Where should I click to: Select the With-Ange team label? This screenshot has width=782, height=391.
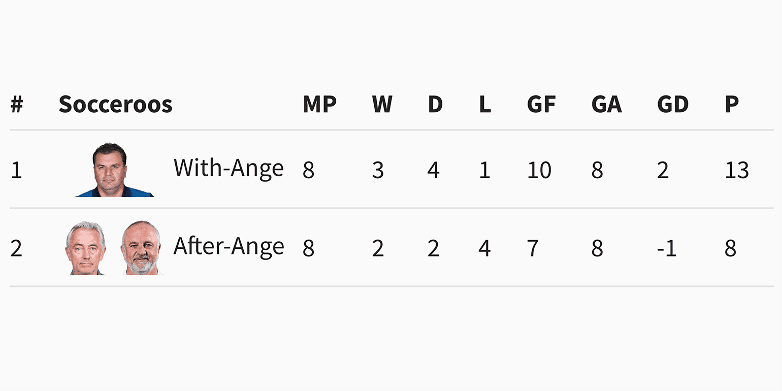[x=229, y=168]
